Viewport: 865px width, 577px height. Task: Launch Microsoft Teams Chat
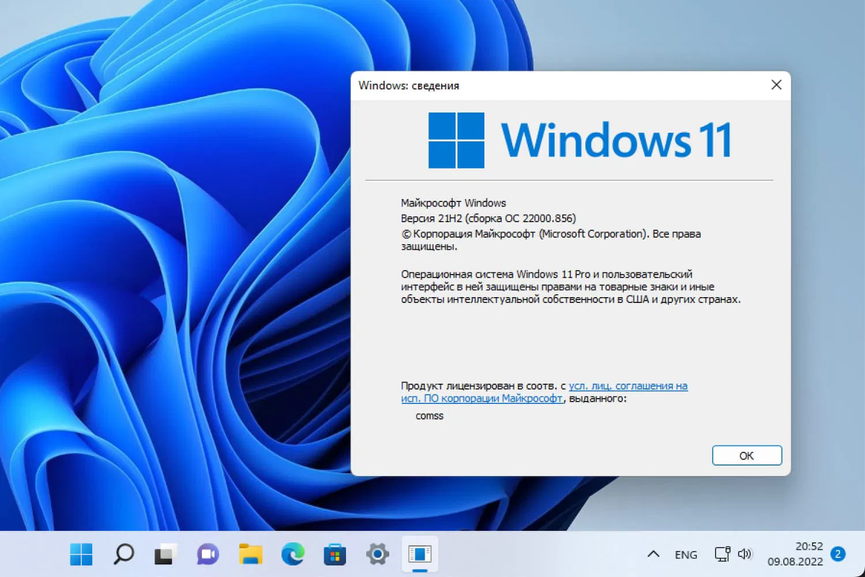pos(208,554)
